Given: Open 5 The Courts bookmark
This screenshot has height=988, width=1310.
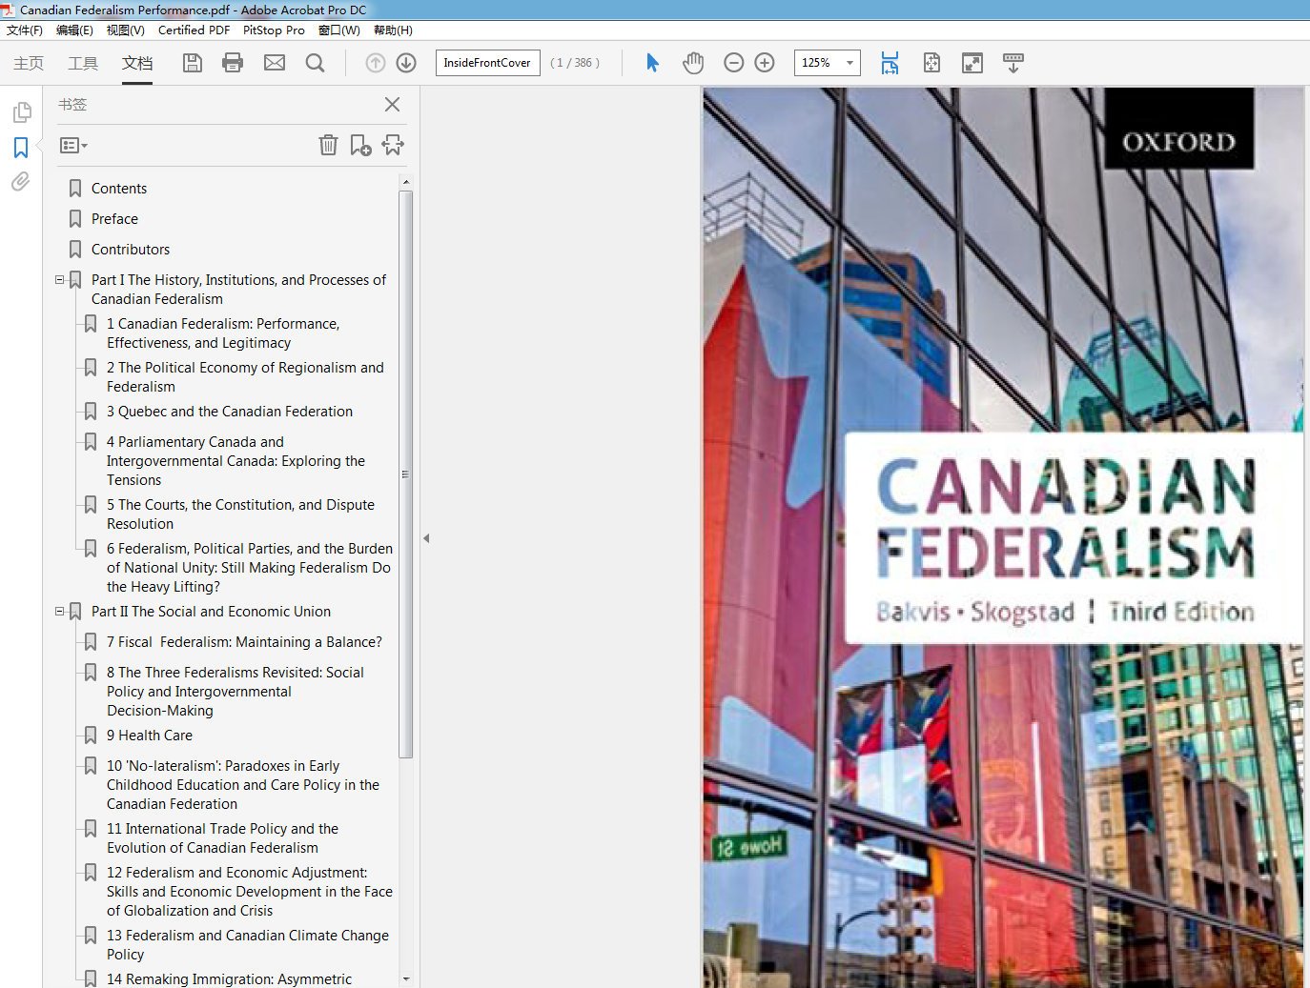Looking at the screenshot, I should (240, 514).
